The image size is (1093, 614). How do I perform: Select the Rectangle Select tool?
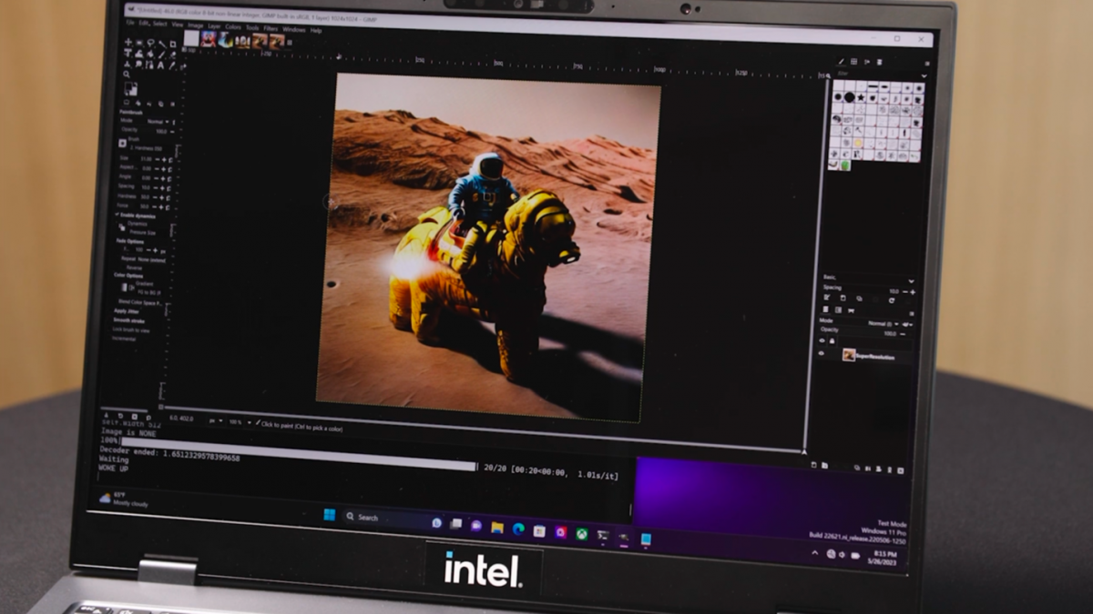[x=139, y=43]
